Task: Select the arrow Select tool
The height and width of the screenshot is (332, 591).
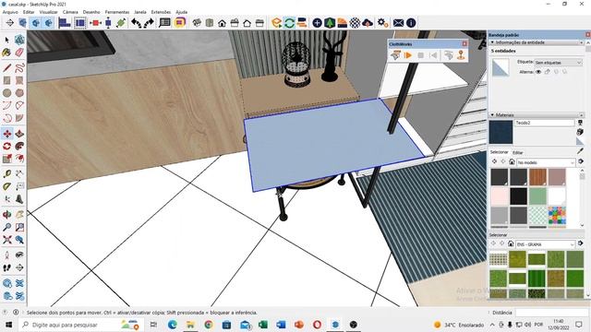Action: tap(6, 40)
